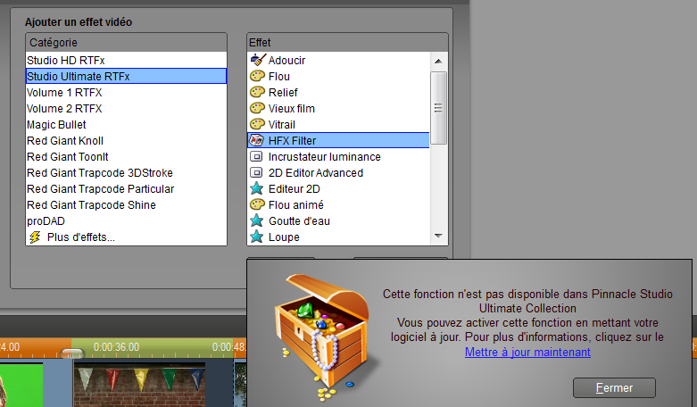Click the lightning icon beside Plus d'effets
The height and width of the screenshot is (407, 697).
click(x=35, y=237)
